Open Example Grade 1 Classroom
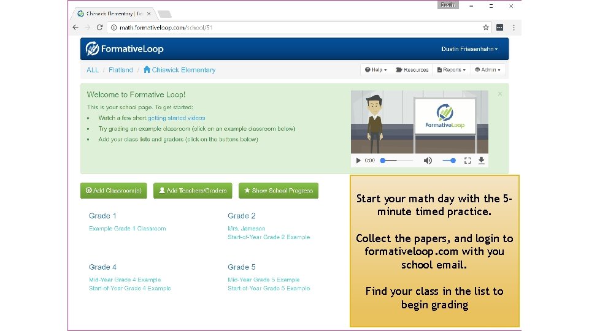The image size is (589, 331). [128, 228]
